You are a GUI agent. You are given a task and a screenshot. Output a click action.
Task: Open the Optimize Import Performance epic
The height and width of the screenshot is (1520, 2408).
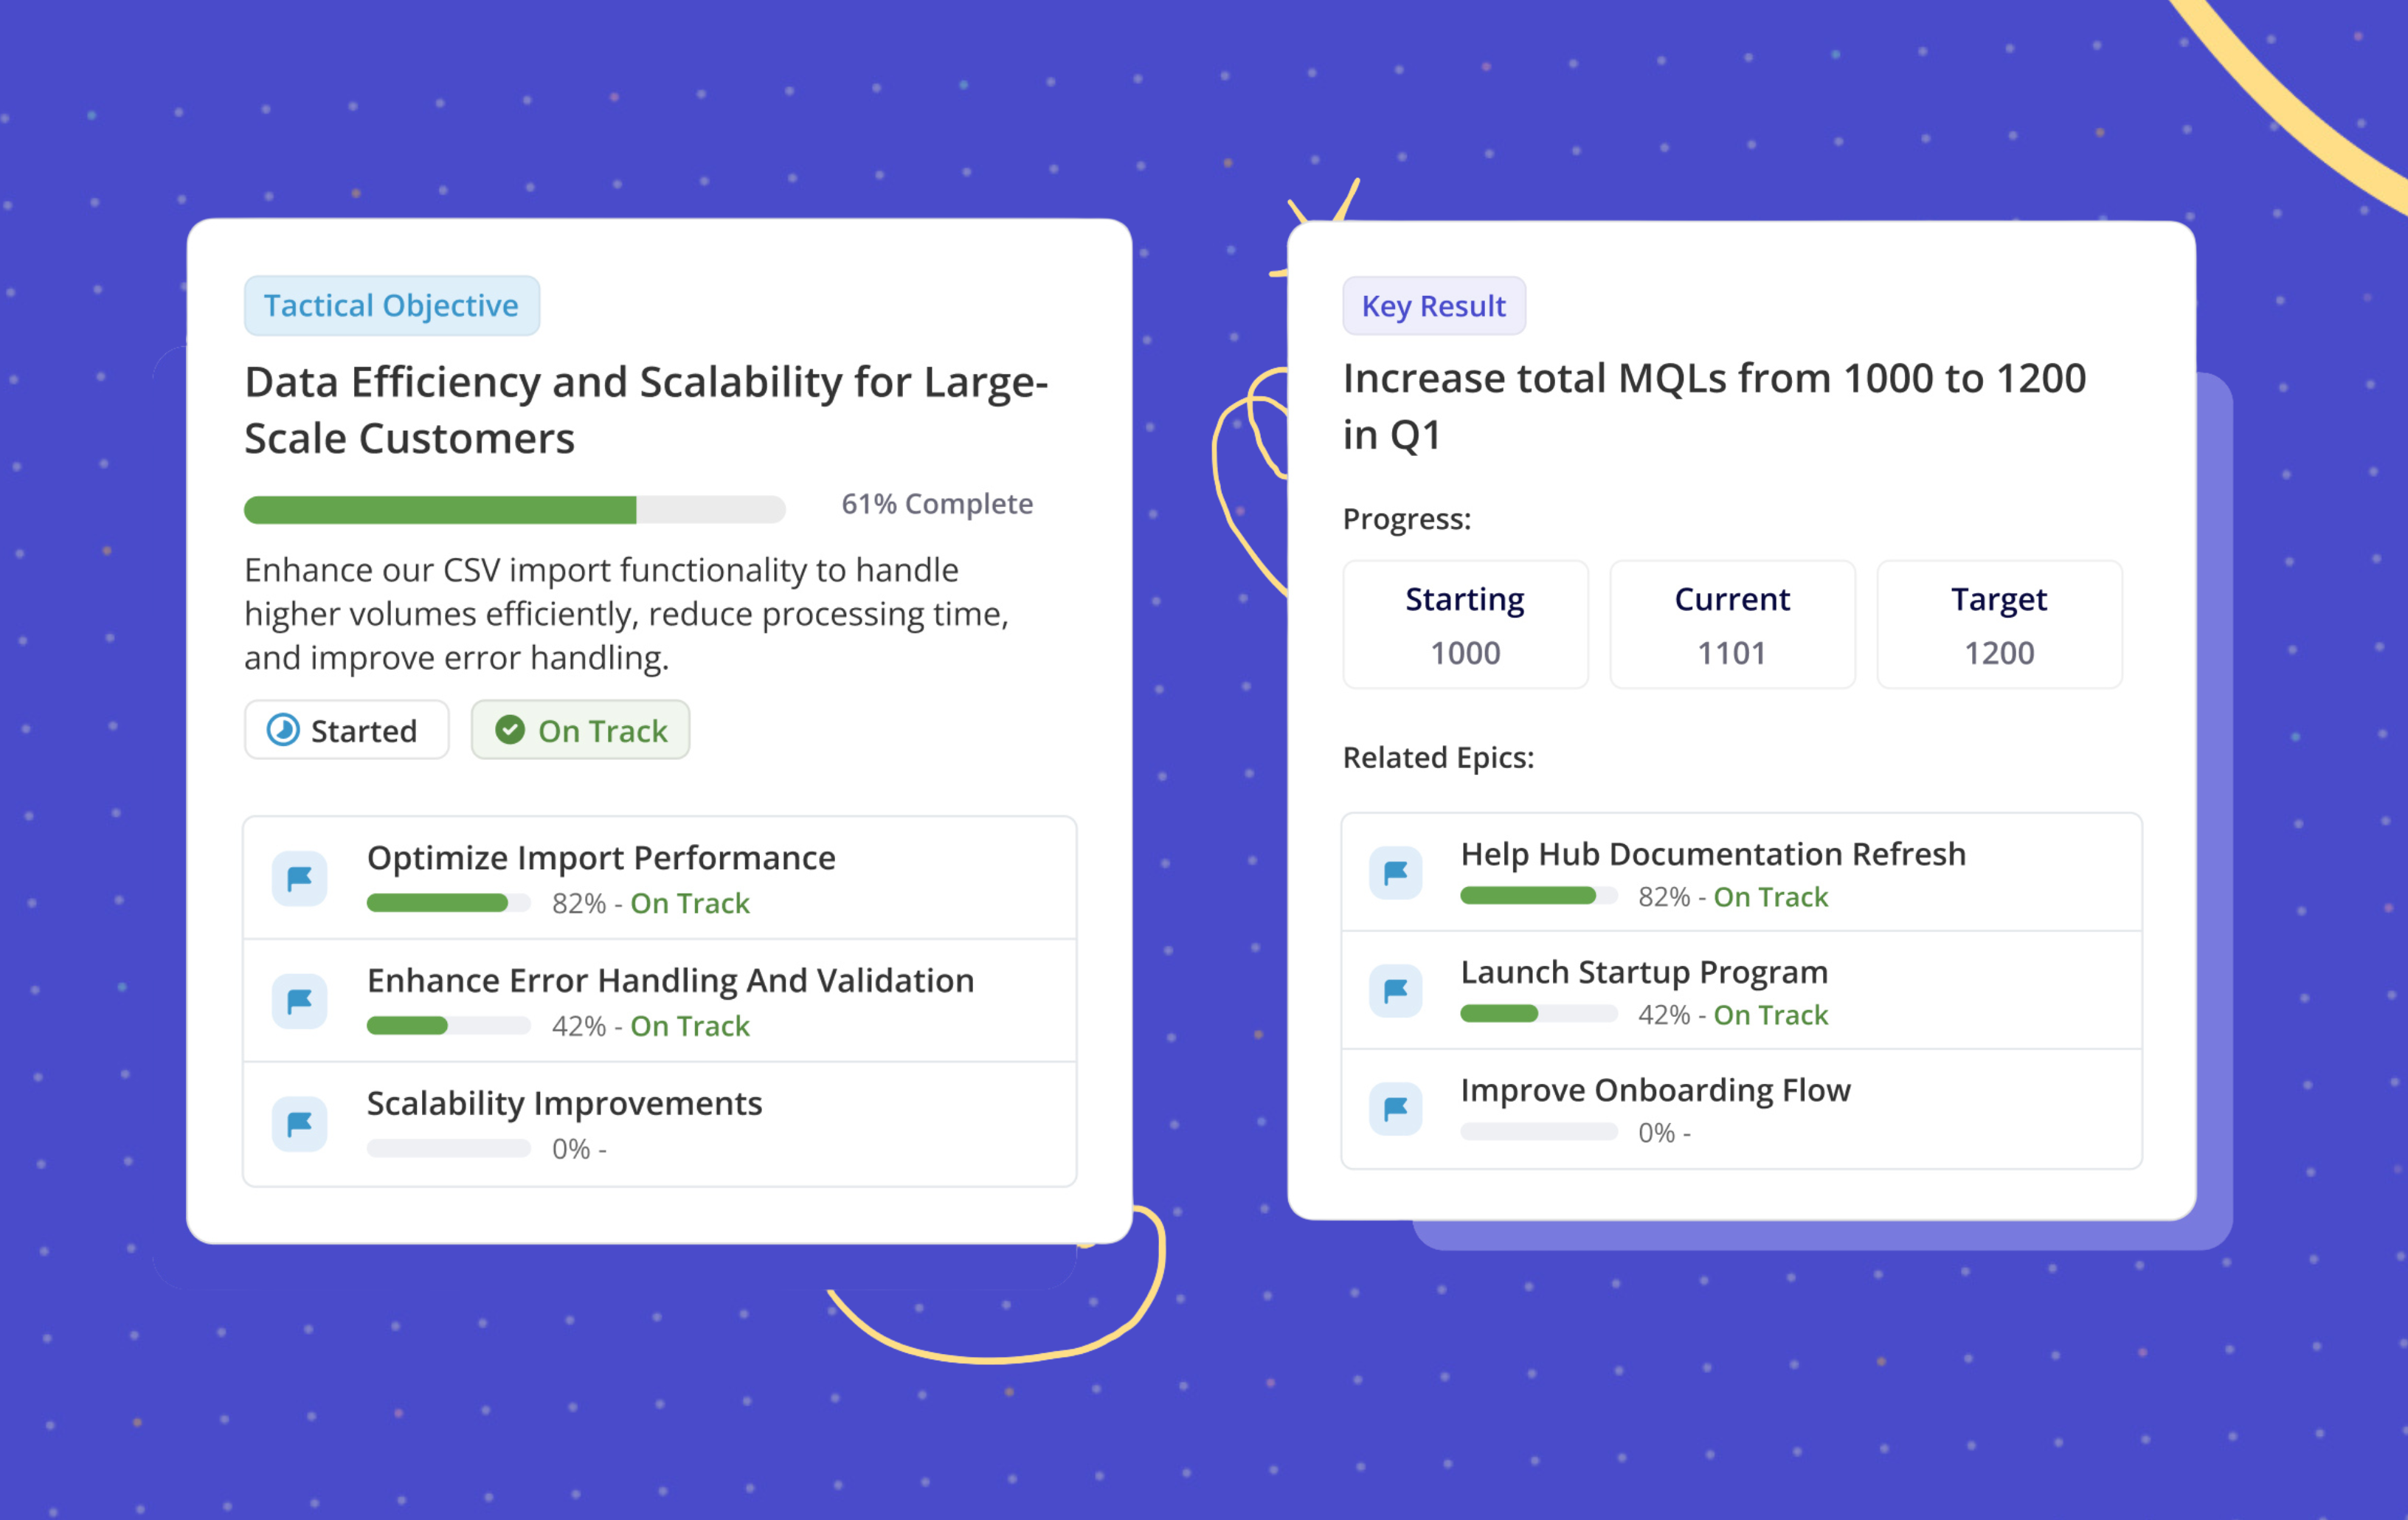click(660, 878)
